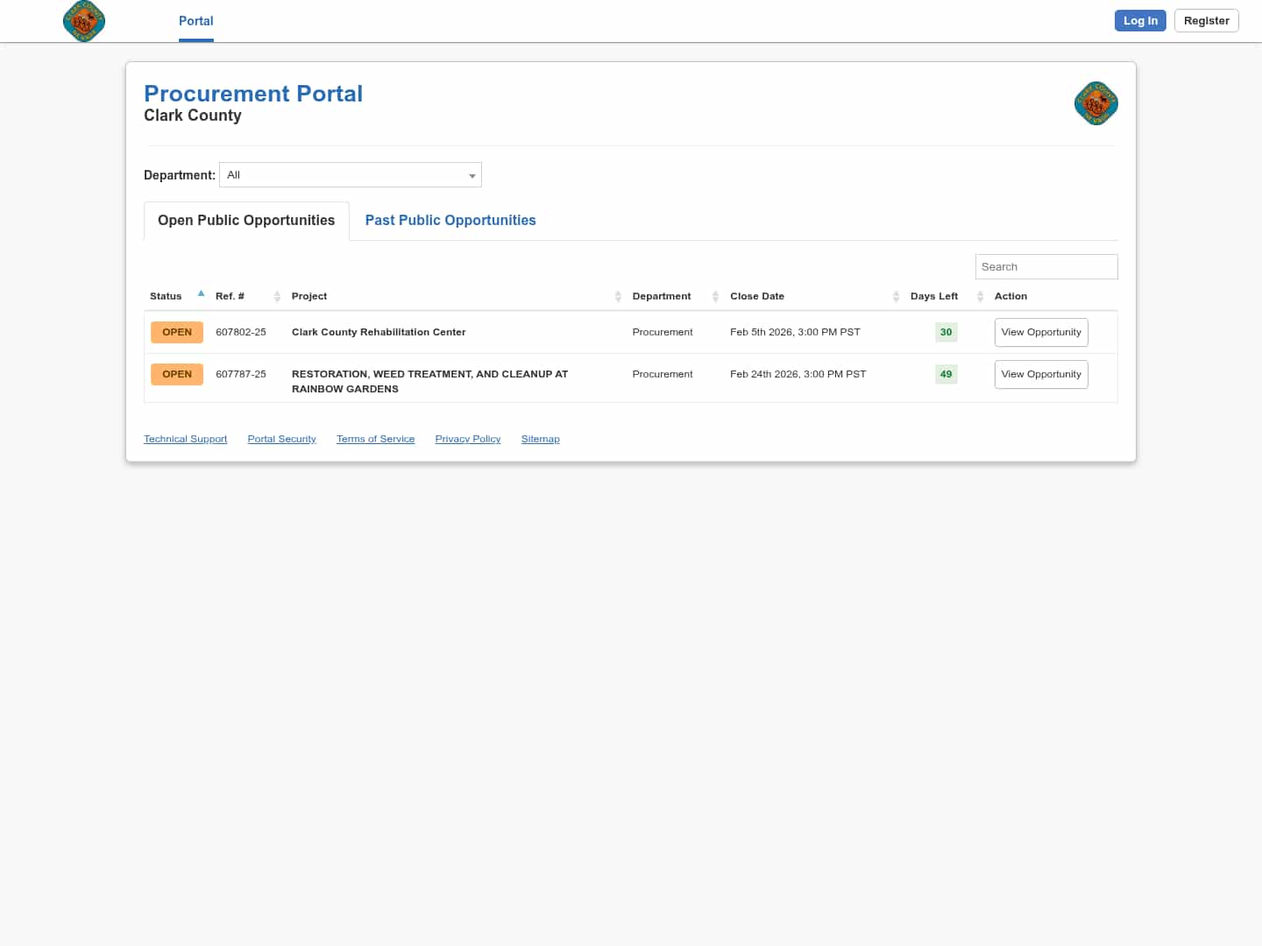This screenshot has height=946, width=1262.
Task: Open the Rainbow Gardens cleanup opportunity
Action: click(x=1041, y=374)
